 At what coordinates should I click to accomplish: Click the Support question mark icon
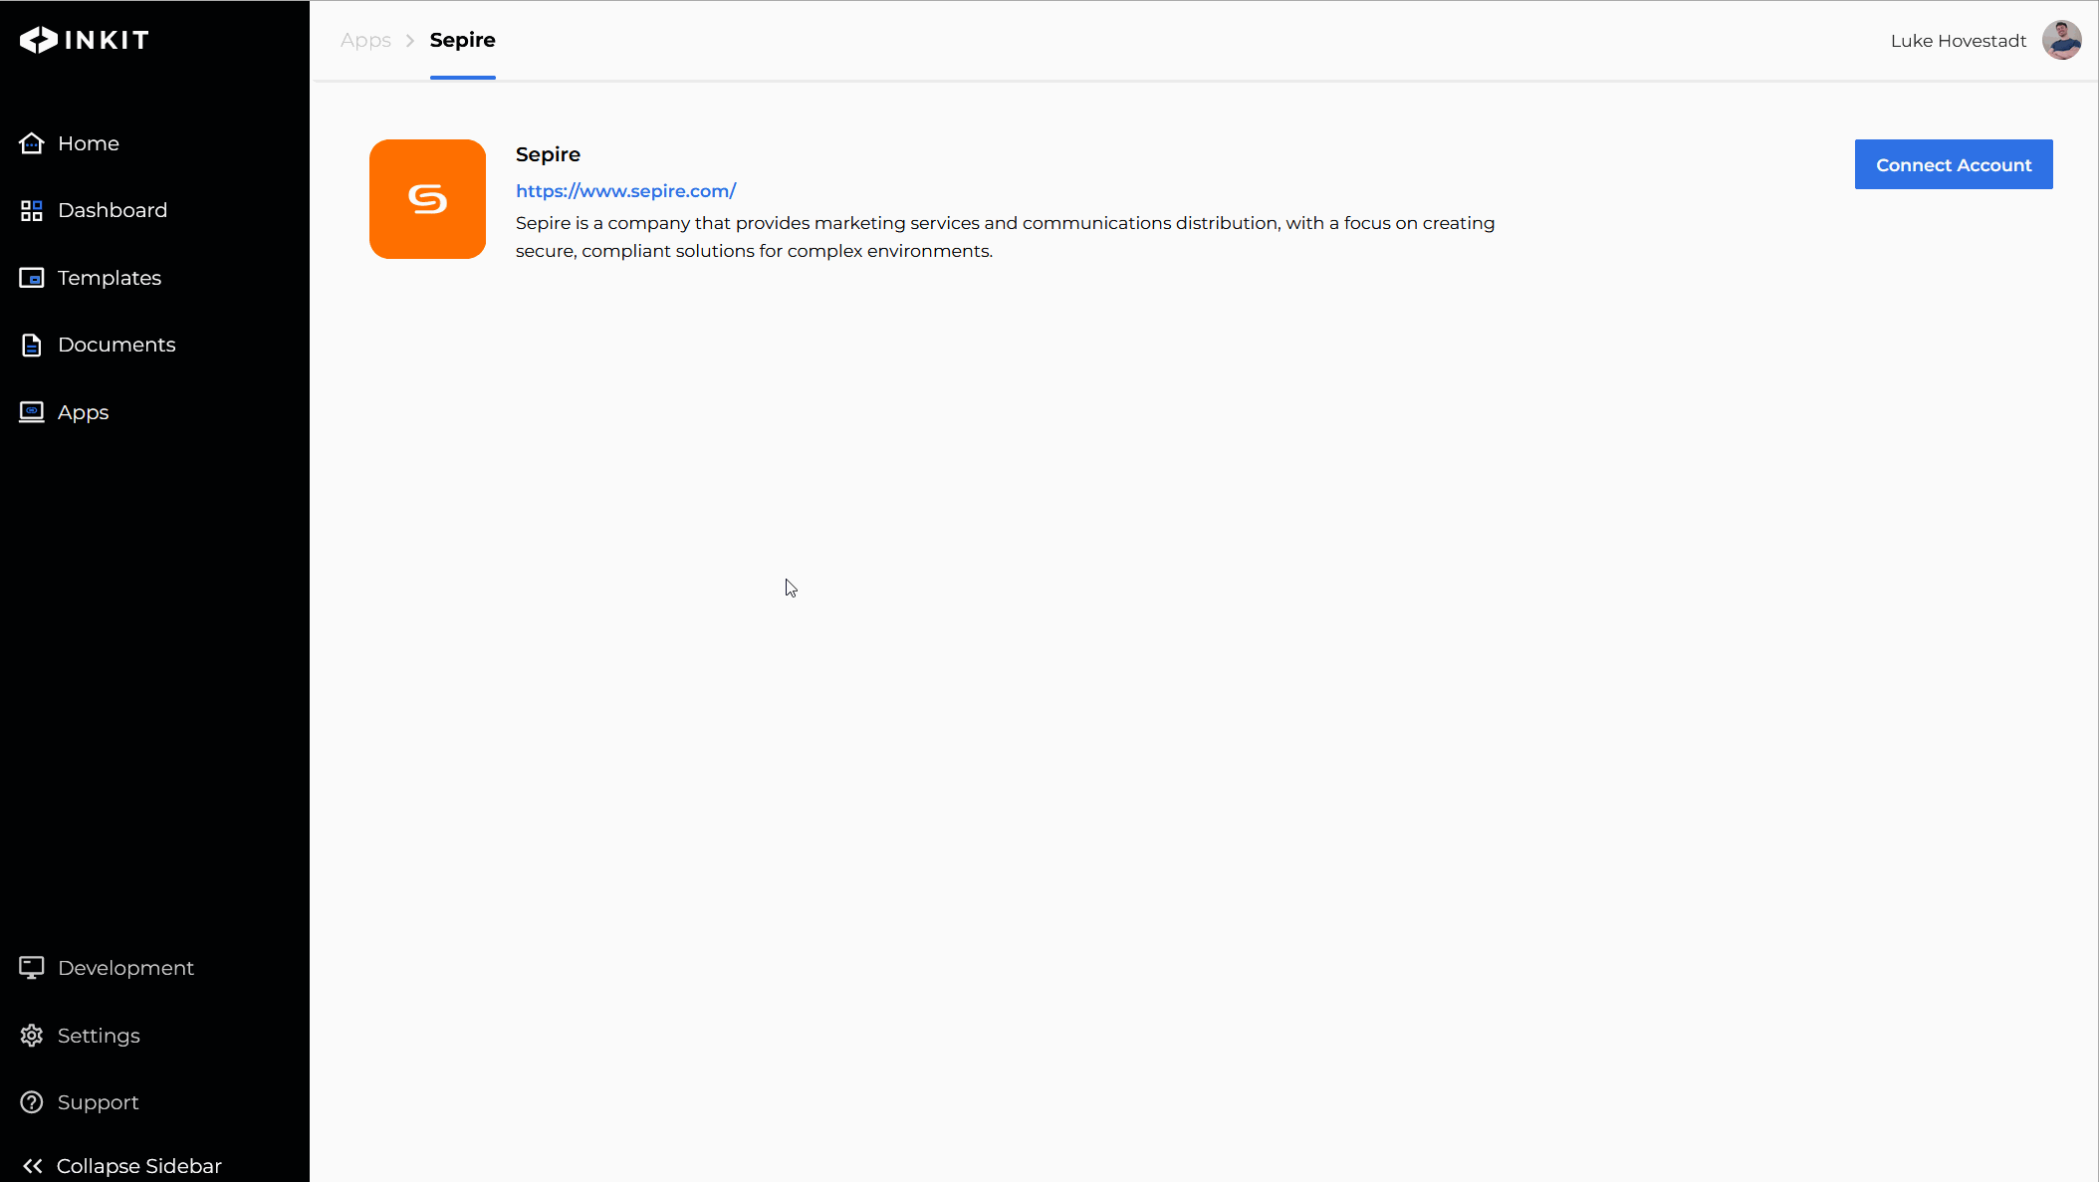(x=32, y=1102)
